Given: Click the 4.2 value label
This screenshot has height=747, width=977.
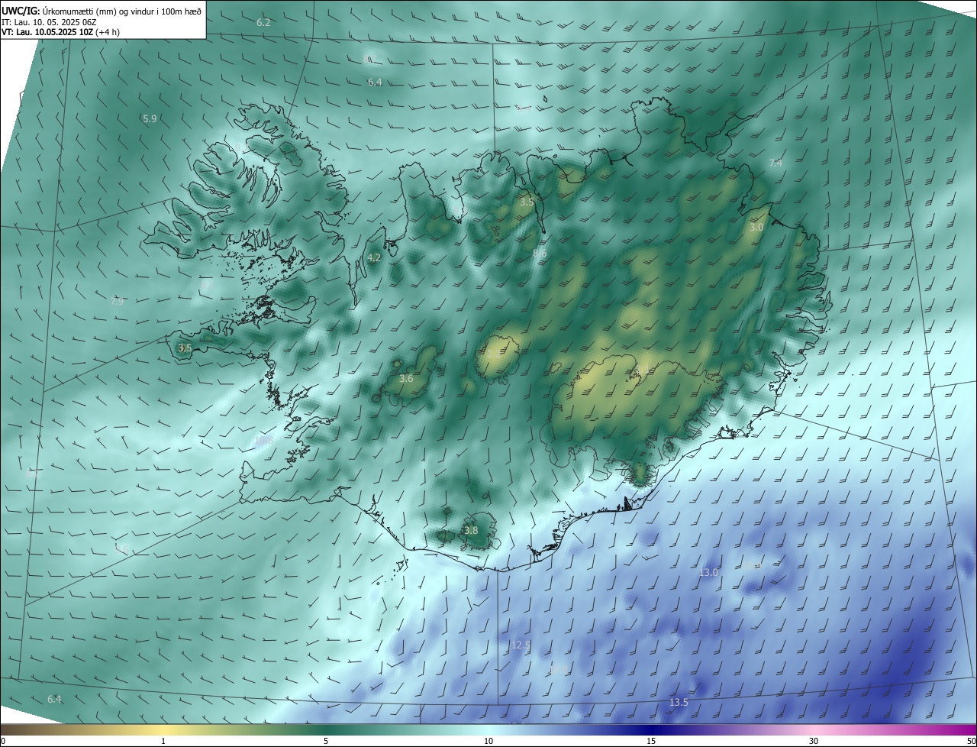Looking at the screenshot, I should (x=374, y=258).
